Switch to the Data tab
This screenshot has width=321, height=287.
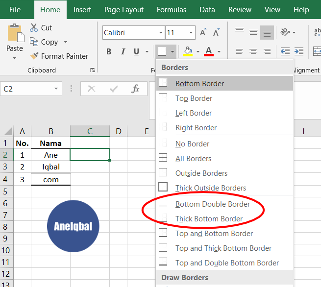click(207, 10)
